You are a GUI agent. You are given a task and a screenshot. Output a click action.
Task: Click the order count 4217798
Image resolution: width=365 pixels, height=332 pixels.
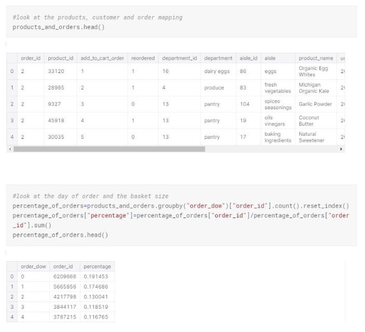tap(65, 297)
